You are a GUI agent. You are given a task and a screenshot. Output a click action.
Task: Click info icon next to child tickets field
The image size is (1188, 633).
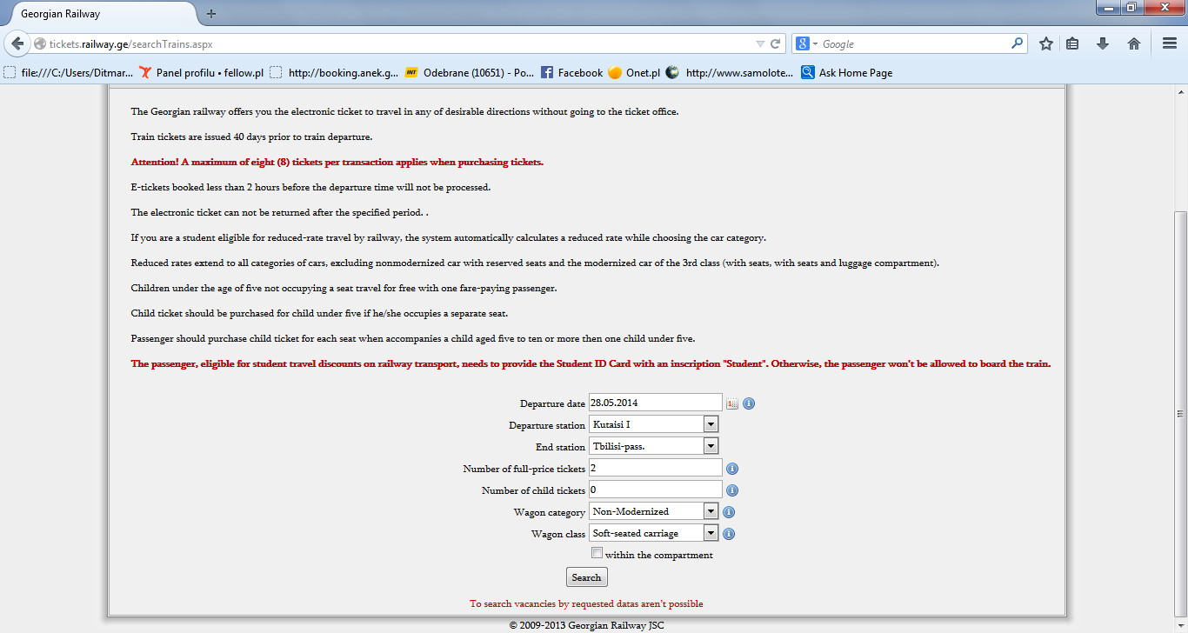732,490
